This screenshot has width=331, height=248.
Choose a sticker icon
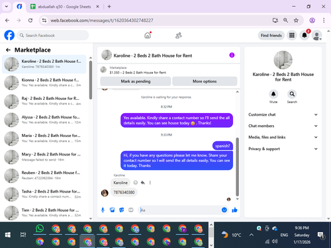122,210
